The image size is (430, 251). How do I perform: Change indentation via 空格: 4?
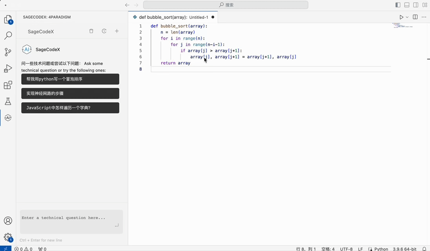328,249
